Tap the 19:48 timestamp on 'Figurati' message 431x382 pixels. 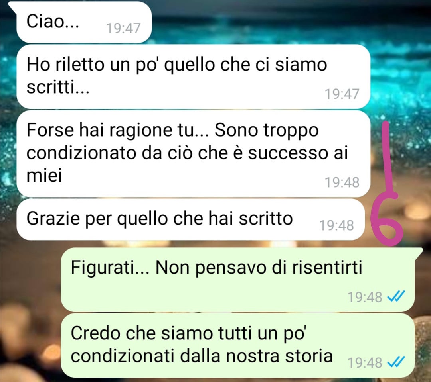[x=365, y=297]
